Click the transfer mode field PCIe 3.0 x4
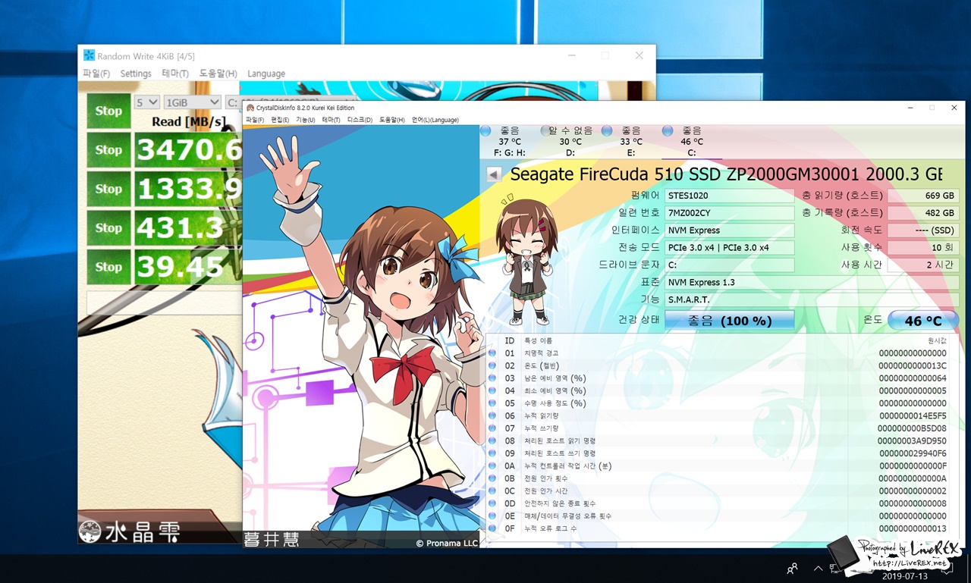 [x=730, y=248]
